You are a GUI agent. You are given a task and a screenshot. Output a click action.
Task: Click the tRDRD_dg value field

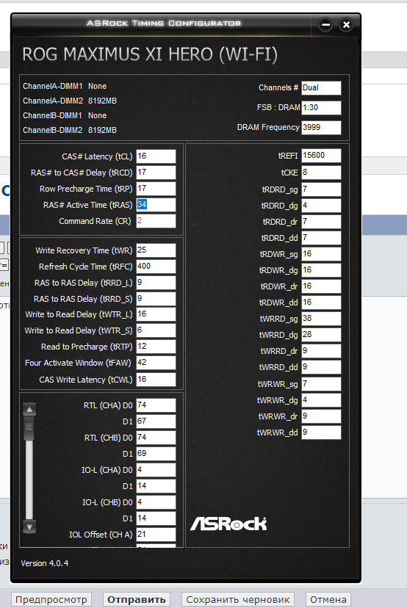[x=321, y=206]
